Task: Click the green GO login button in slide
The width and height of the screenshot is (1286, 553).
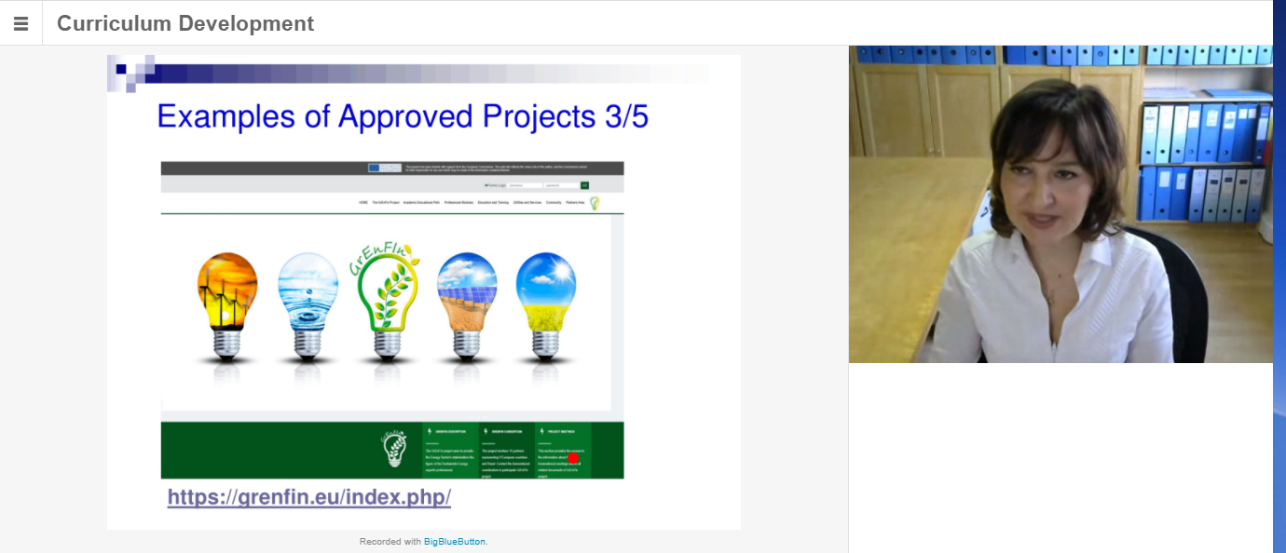Action: tap(584, 186)
